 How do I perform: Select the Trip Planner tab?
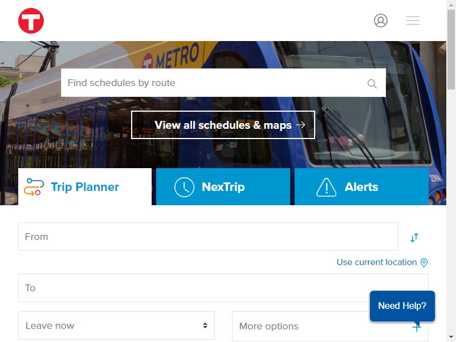(85, 187)
